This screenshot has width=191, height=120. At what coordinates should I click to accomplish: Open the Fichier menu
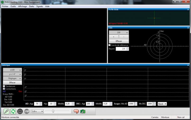[x=5, y=6]
